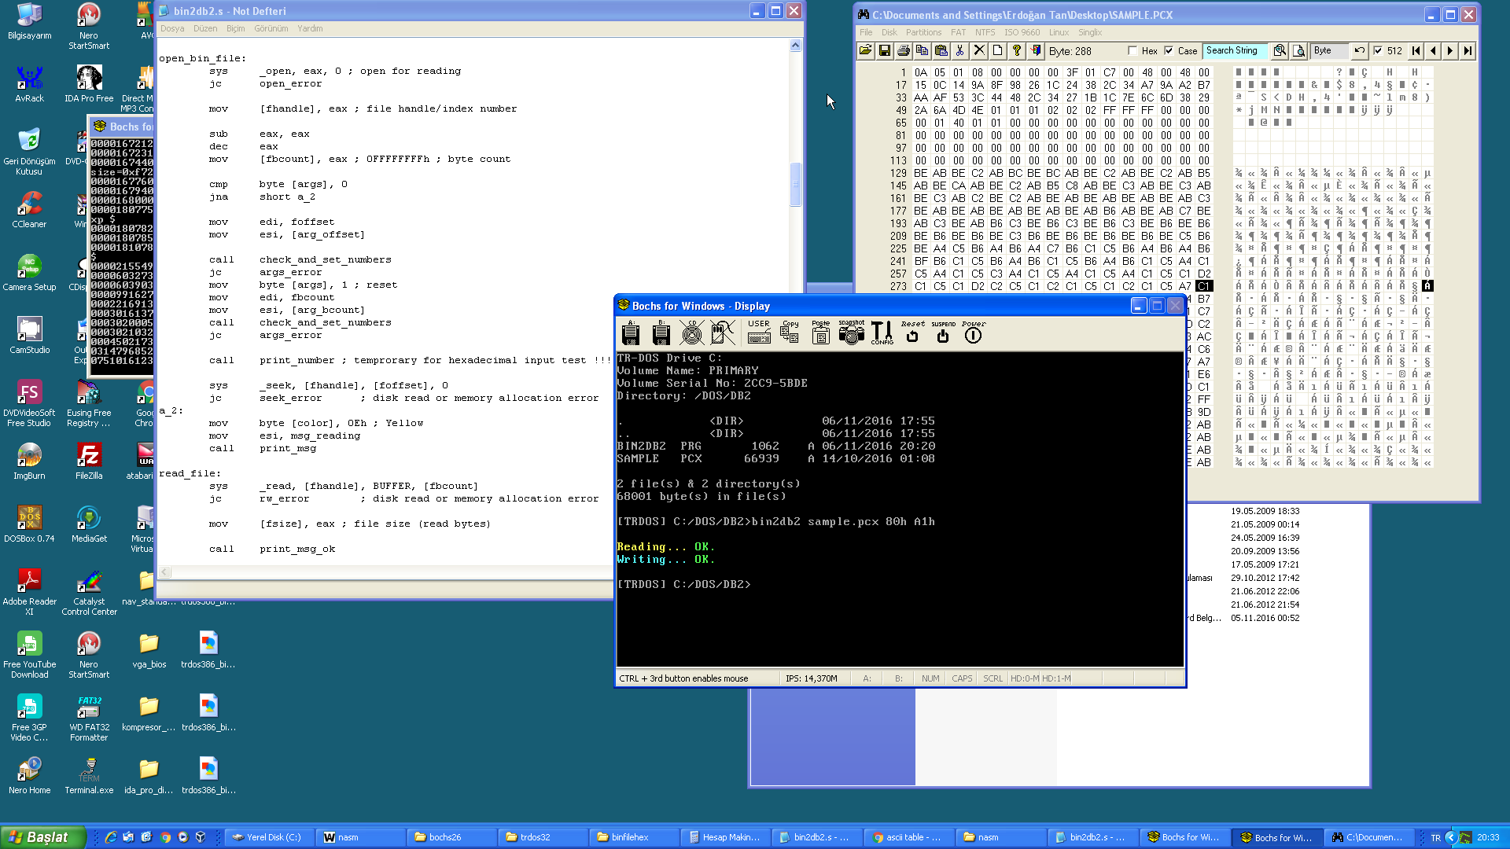Viewport: 1510px width, 849px height.
Task: Click the Bochs Paste icon
Action: (820, 333)
